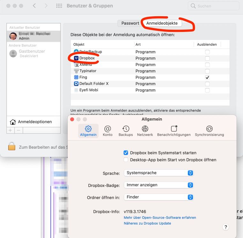Remove user with the minus button
Image resolution: width=243 pixels, height=238 pixels.
coord(18,130)
